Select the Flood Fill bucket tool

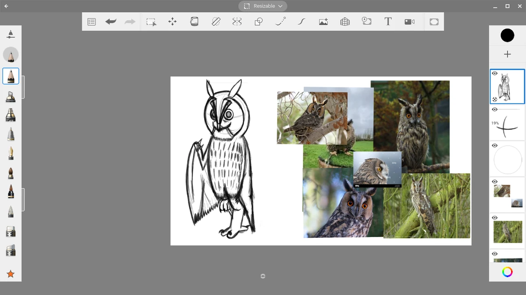pyautogui.click(x=194, y=21)
